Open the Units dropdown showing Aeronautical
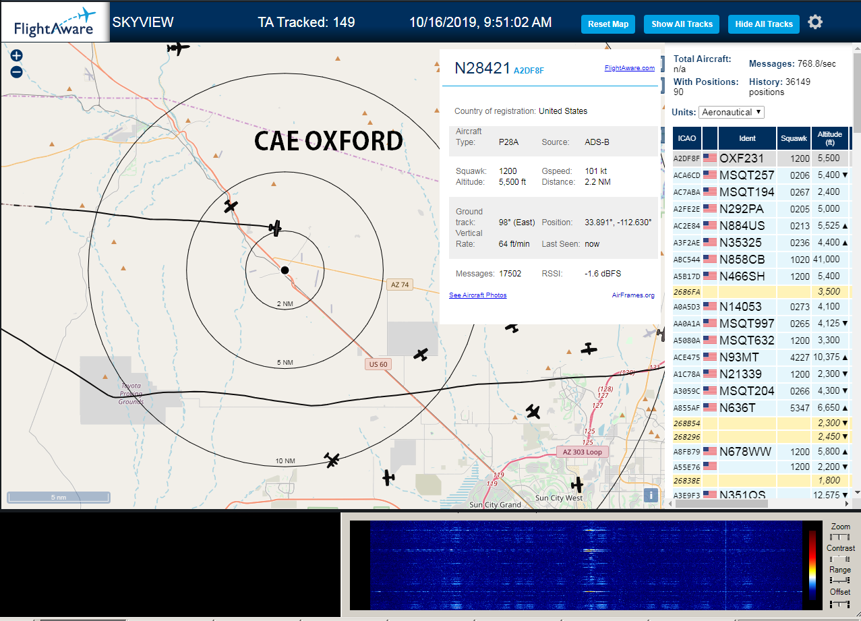Screen dimensions: 861x621 click(732, 112)
